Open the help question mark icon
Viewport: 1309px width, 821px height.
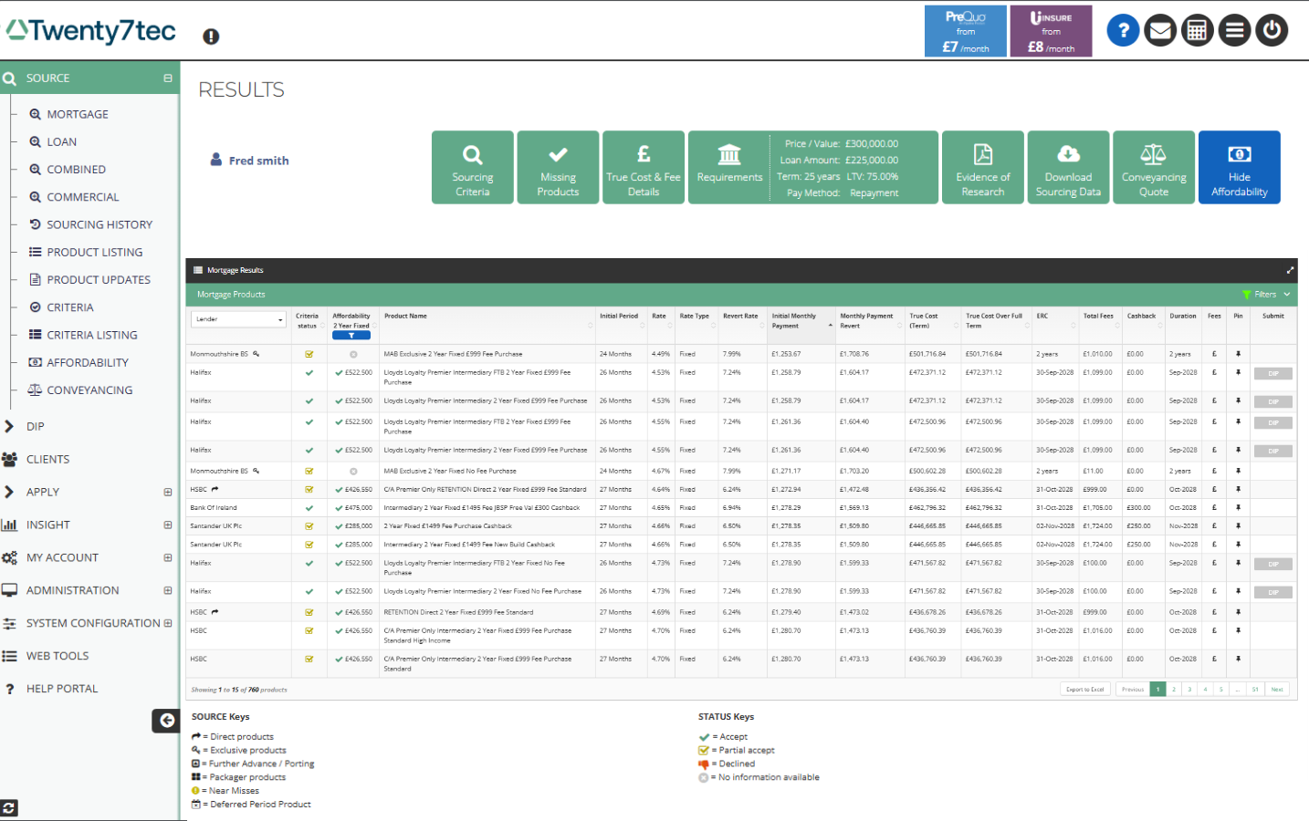click(1124, 31)
